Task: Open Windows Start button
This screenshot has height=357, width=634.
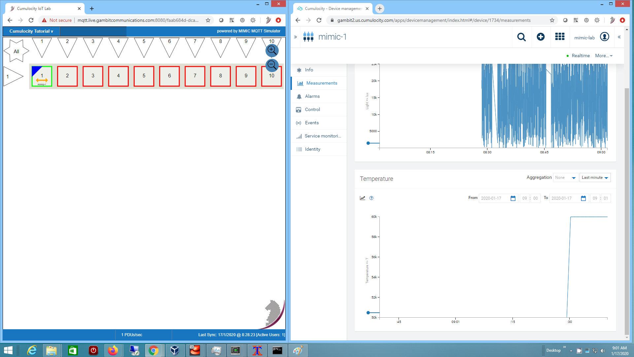Action: click(x=8, y=350)
